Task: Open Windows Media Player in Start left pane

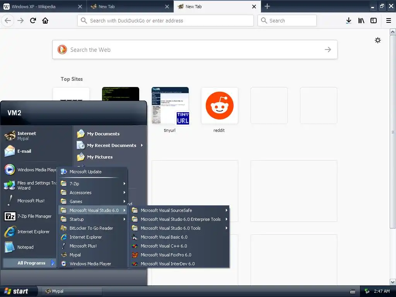Action: tap(29, 170)
